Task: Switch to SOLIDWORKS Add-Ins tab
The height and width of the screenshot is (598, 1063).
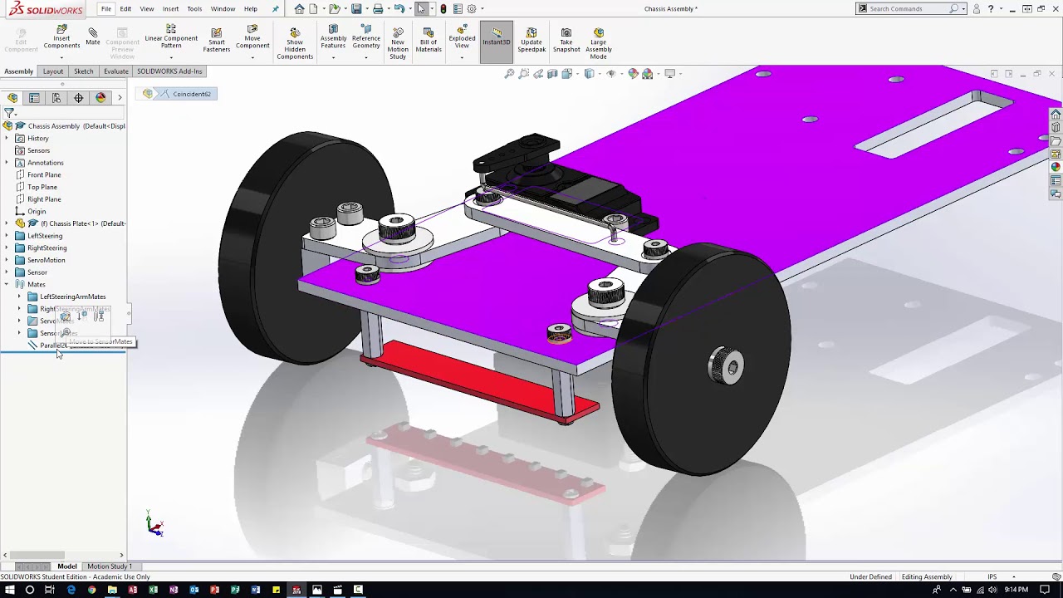Action: [169, 71]
